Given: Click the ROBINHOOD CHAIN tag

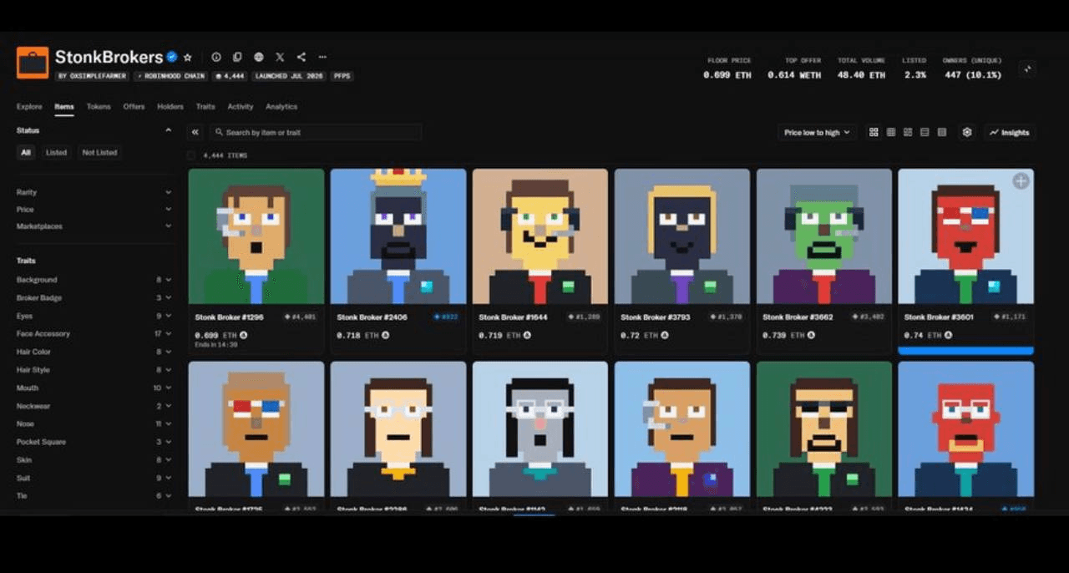Looking at the screenshot, I should pyautogui.click(x=172, y=76).
